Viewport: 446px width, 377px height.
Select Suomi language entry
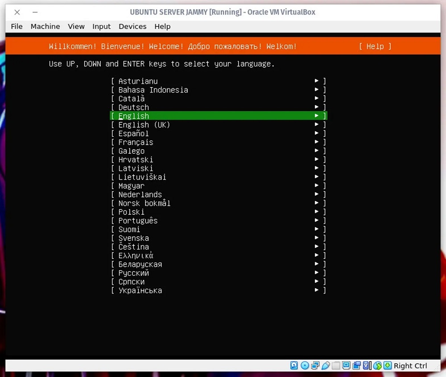(219, 229)
